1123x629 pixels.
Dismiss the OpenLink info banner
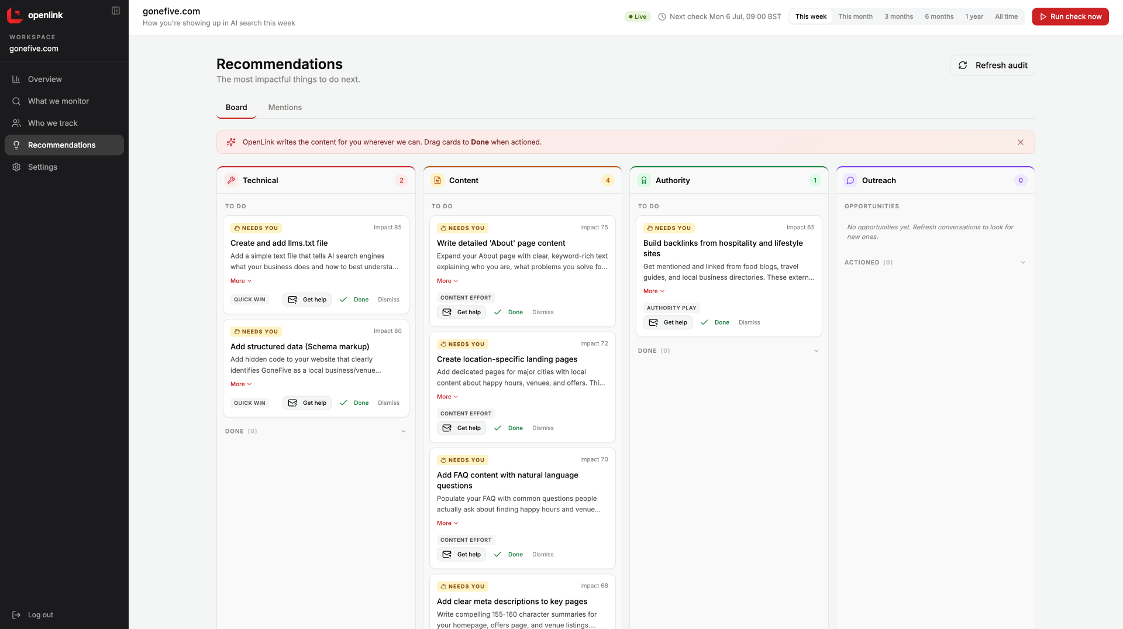[x=1021, y=142]
